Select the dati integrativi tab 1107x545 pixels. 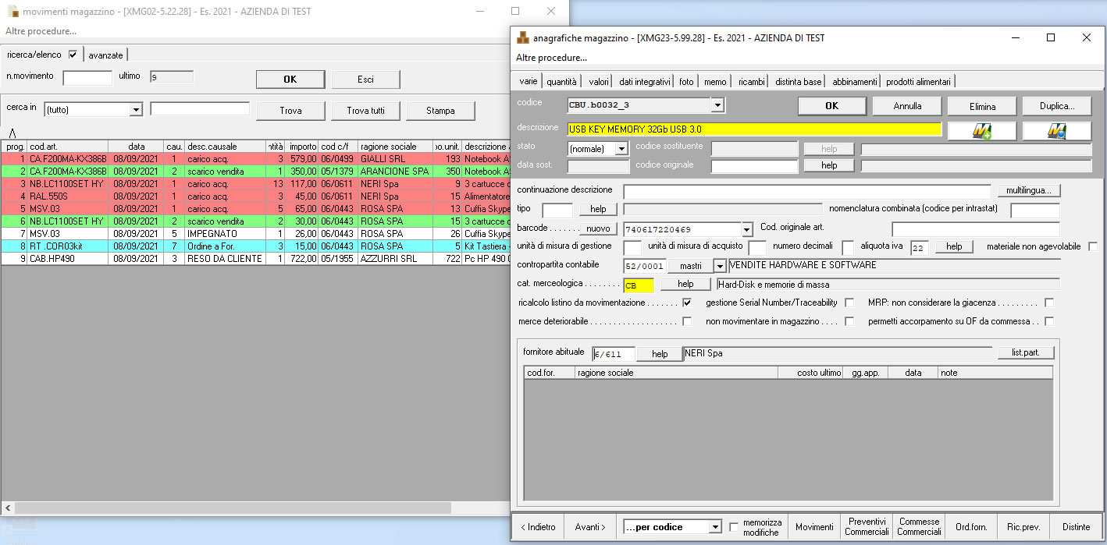click(x=645, y=81)
